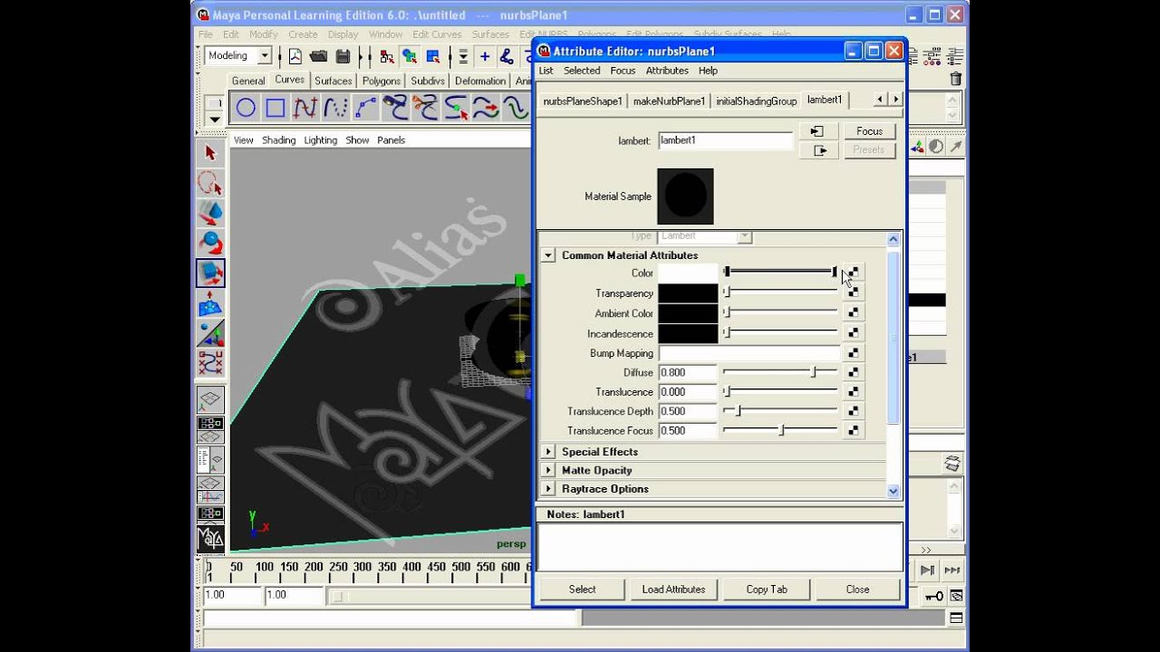Click the Save Scene disk icon
The height and width of the screenshot is (652, 1160).
click(343, 56)
